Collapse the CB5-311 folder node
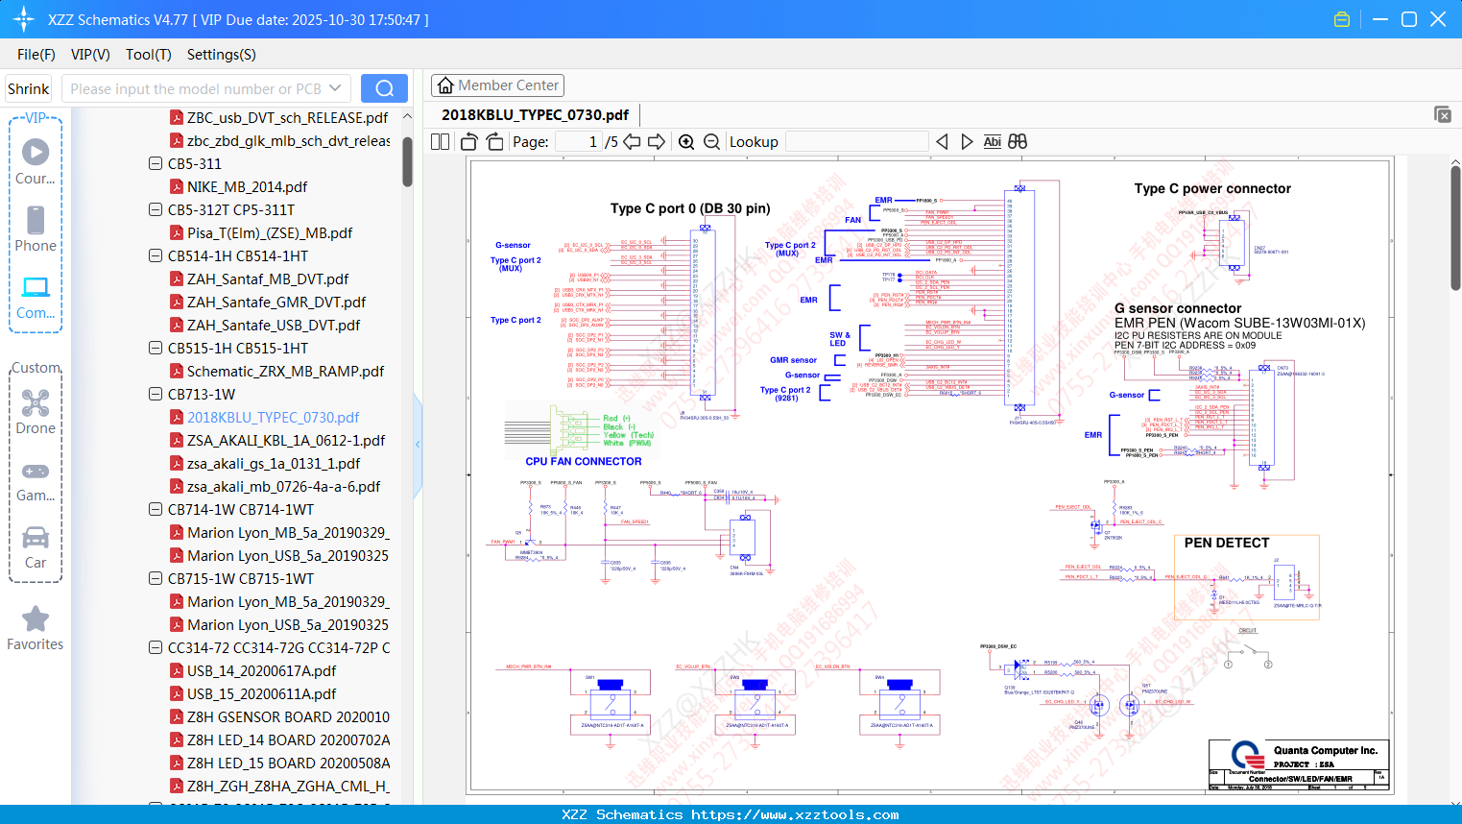Screen dimensions: 1462x824 coord(156,163)
